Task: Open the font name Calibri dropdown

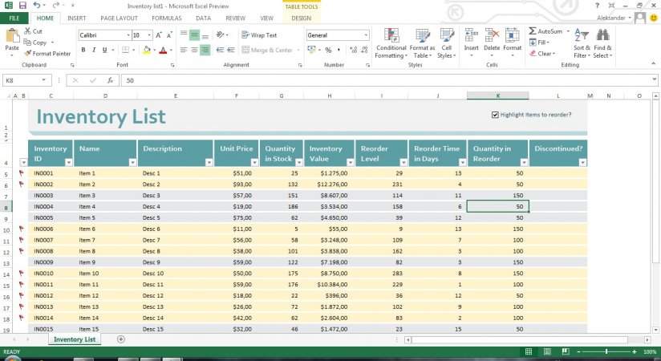Action: click(x=128, y=35)
